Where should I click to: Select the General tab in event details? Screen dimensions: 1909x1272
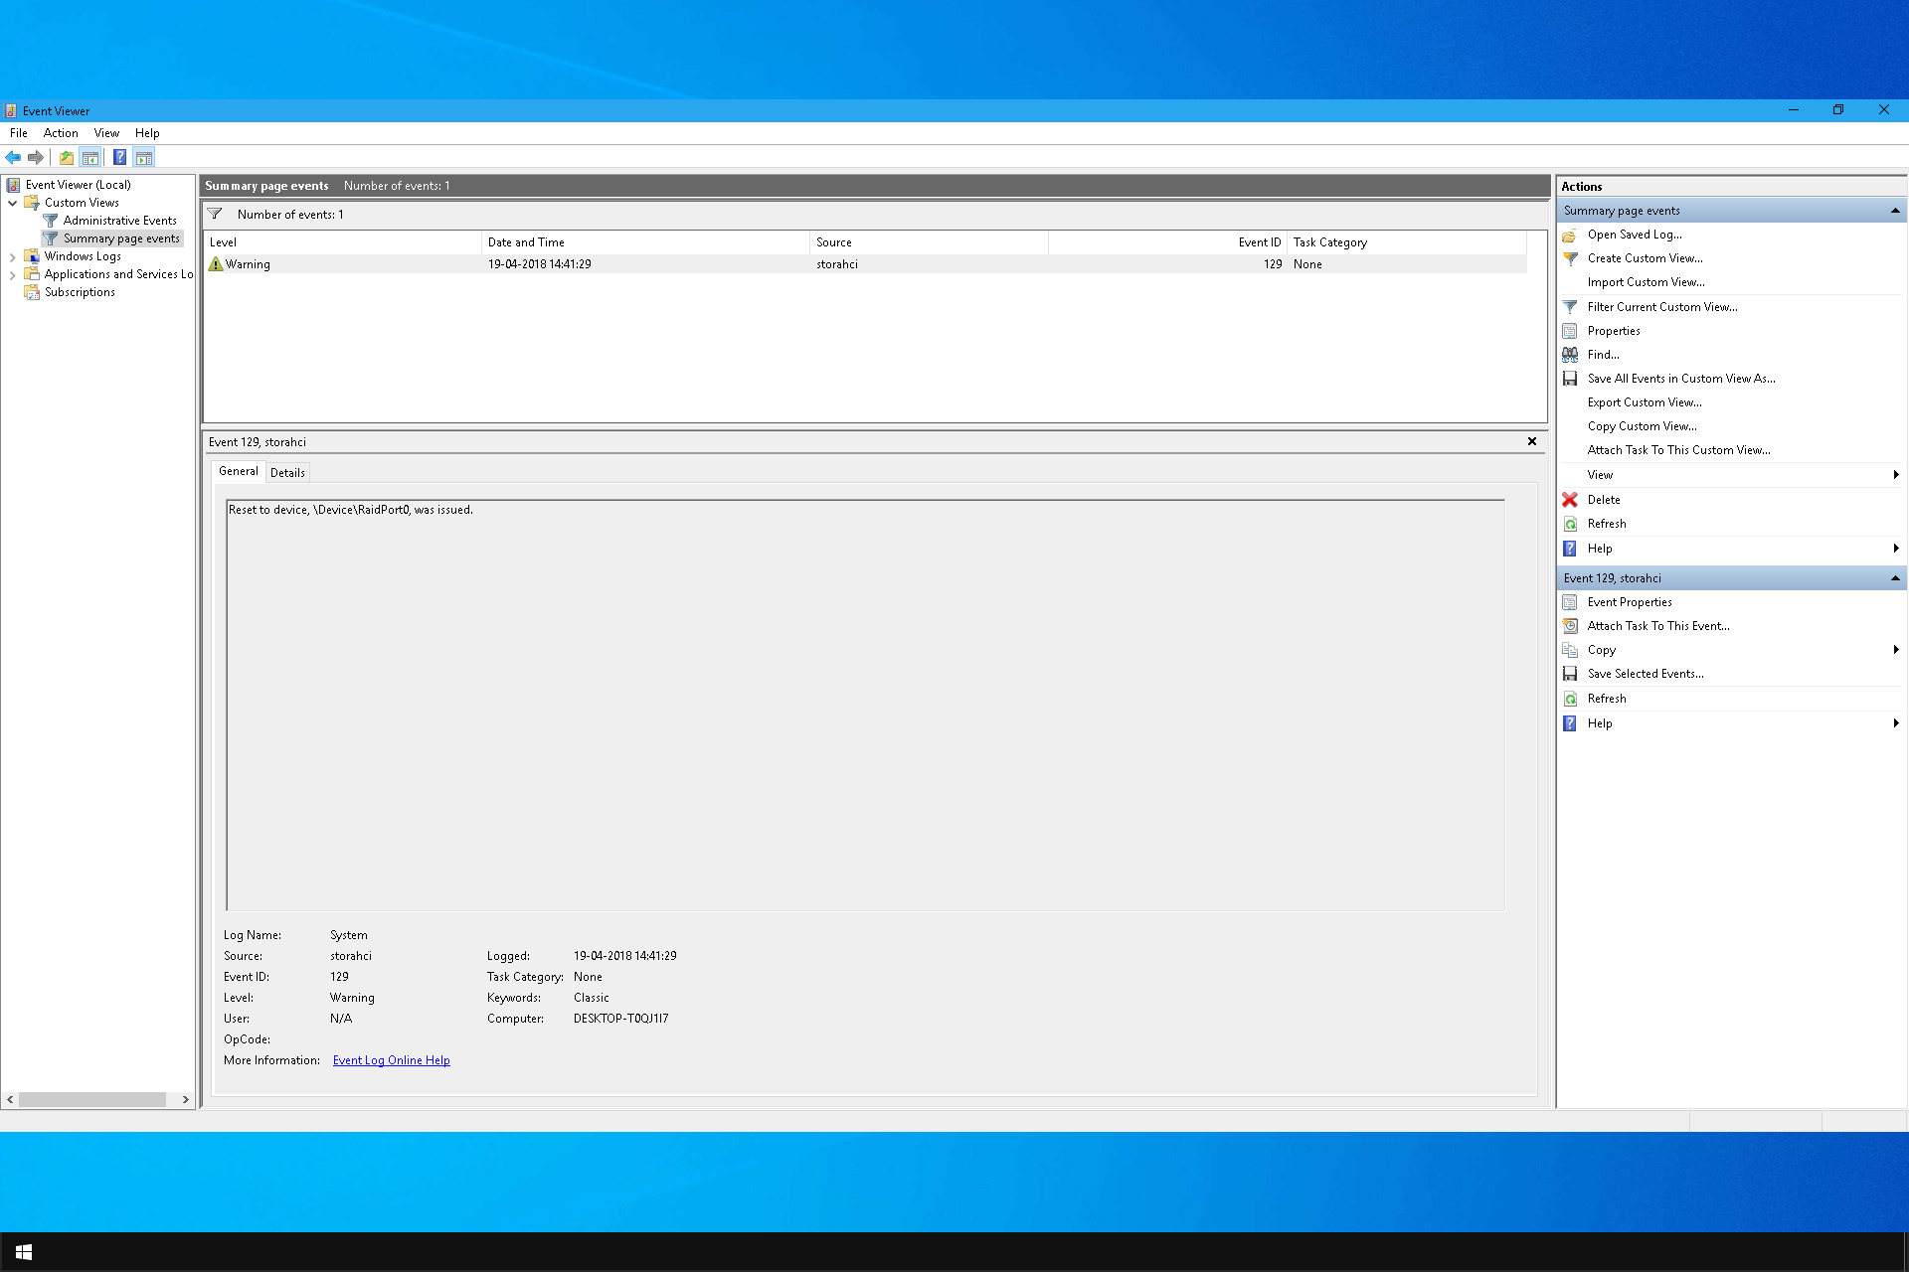point(238,470)
